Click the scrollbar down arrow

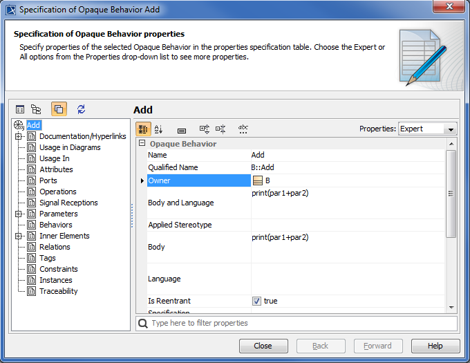click(451, 308)
